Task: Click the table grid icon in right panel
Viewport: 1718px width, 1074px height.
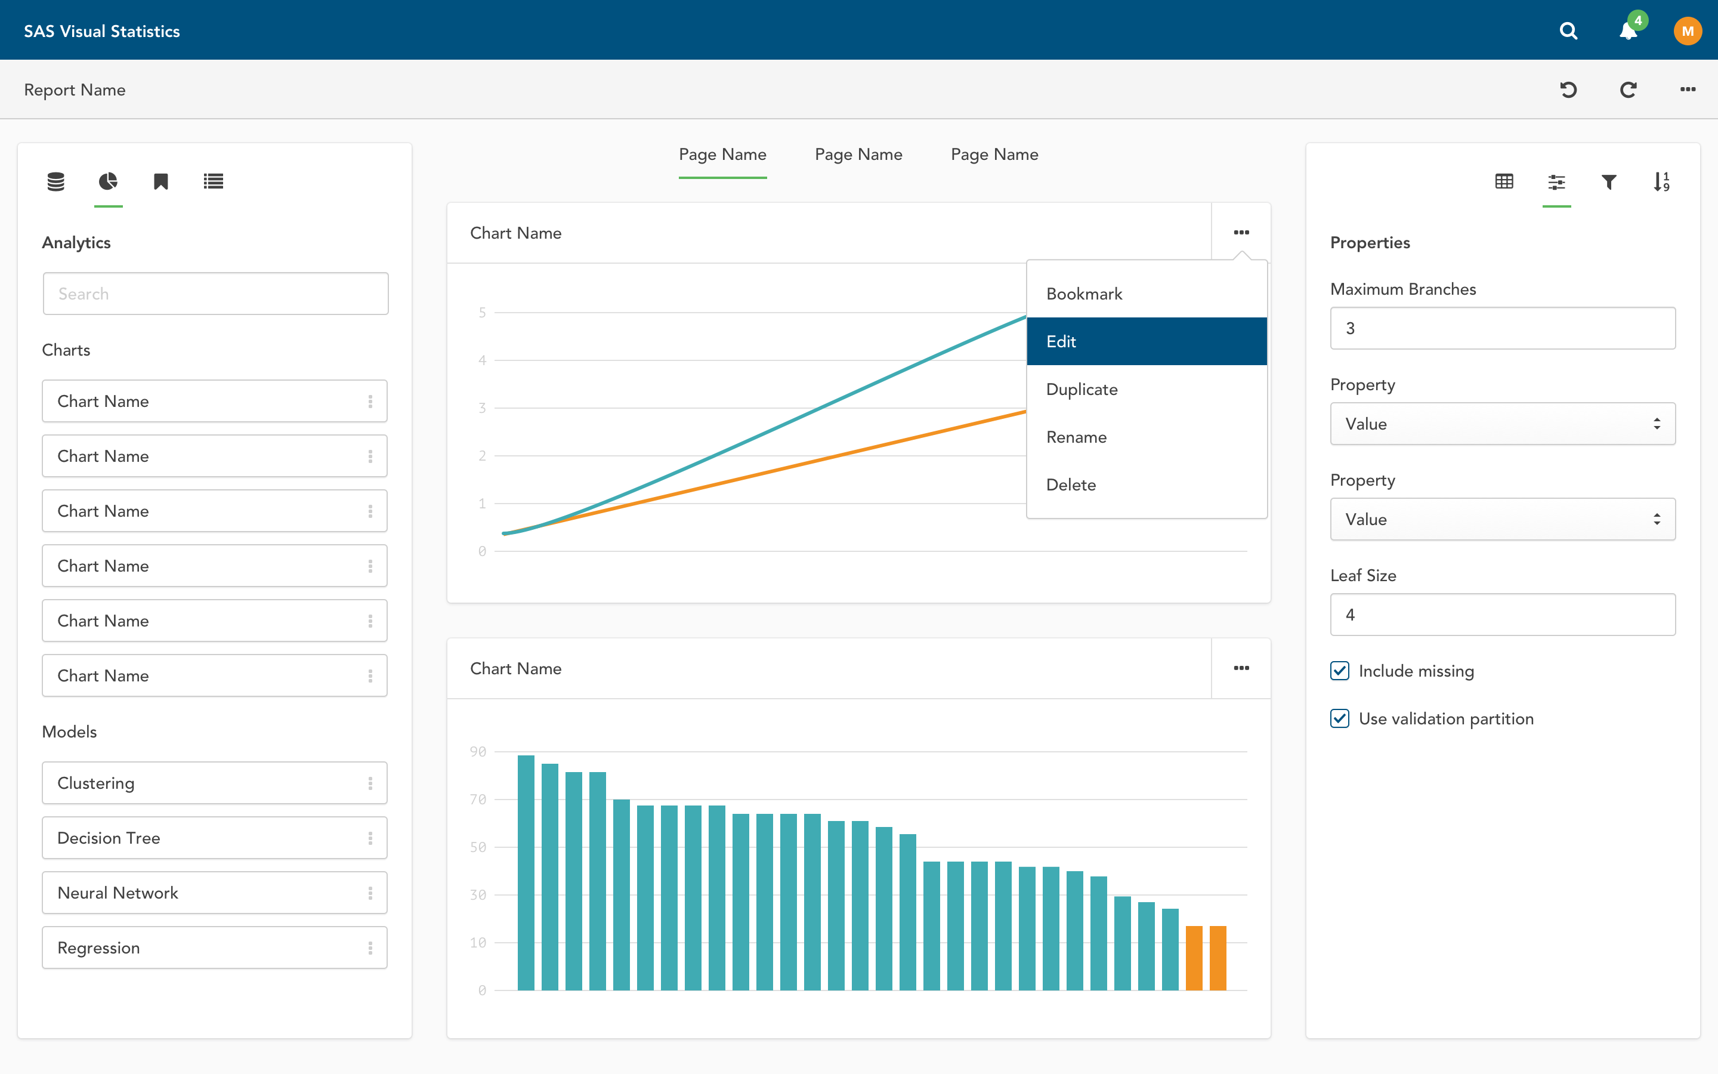Action: click(x=1504, y=182)
